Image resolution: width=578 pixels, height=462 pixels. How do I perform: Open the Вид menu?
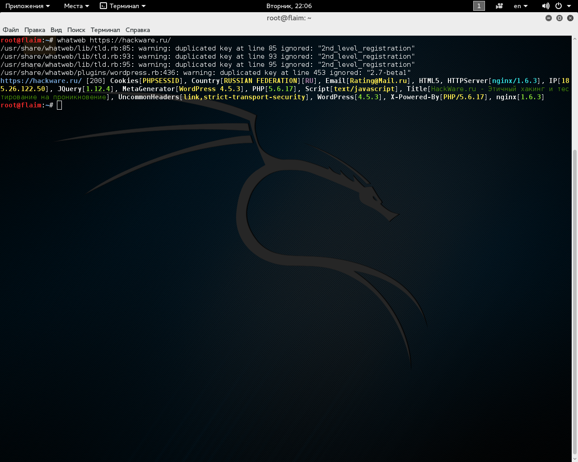coord(56,30)
